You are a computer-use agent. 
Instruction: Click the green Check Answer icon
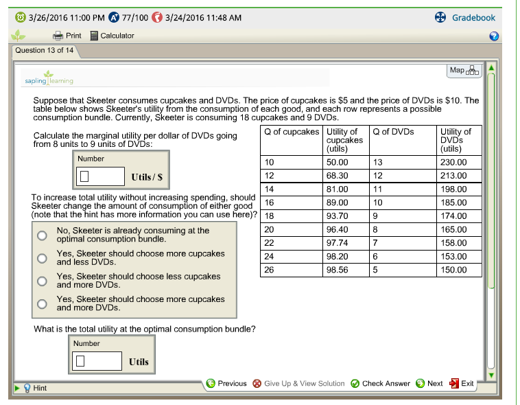(x=355, y=384)
